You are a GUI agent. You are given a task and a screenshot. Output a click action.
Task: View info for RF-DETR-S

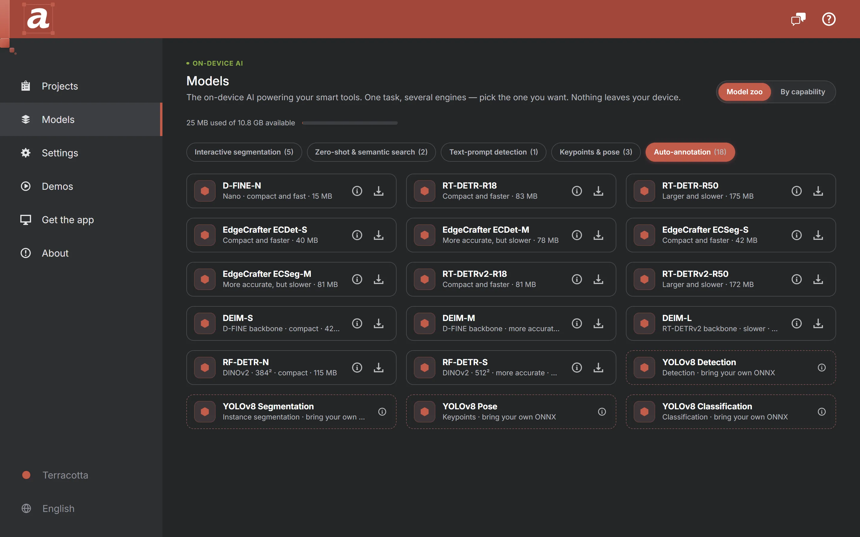[576, 368]
